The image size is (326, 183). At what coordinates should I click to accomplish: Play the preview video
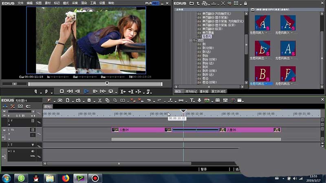pyautogui.click(x=86, y=91)
